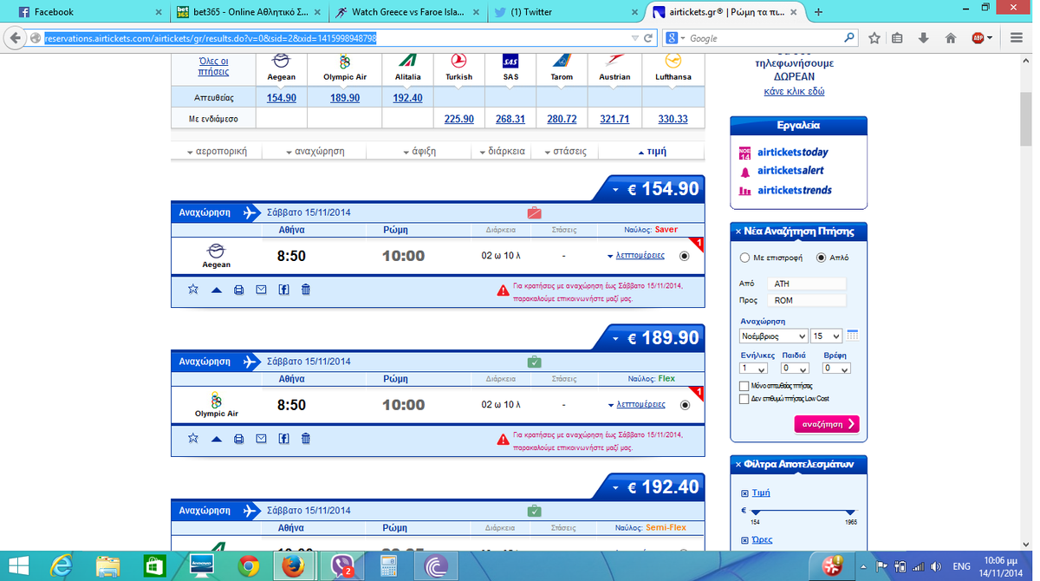Screen dimensions: 1040x581
Task: Click the Facebook share icon in Olympic Air card
Action: (x=283, y=439)
